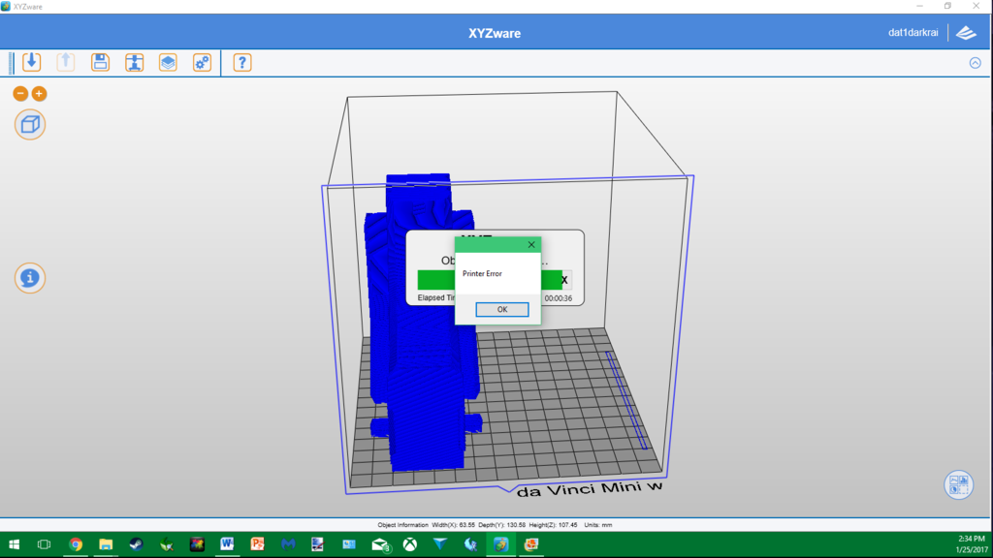Collapse the toolbar with the chevron circle
993x558 pixels.
975,63
